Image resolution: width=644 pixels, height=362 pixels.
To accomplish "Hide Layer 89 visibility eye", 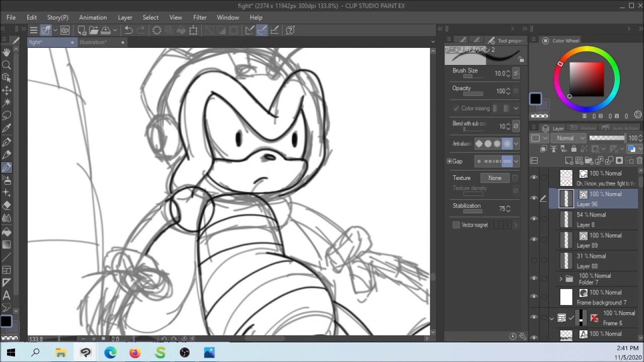I will [534, 239].
